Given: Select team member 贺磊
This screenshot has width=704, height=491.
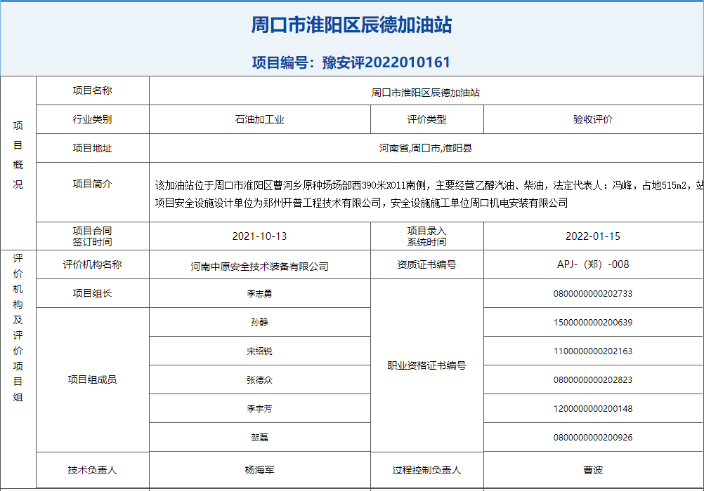Looking at the screenshot, I should pyautogui.click(x=259, y=437).
